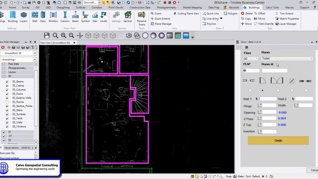This screenshot has height=179, width=318.
Task: Pick Wall 1 with the pointer icon
Action: click(x=257, y=99)
